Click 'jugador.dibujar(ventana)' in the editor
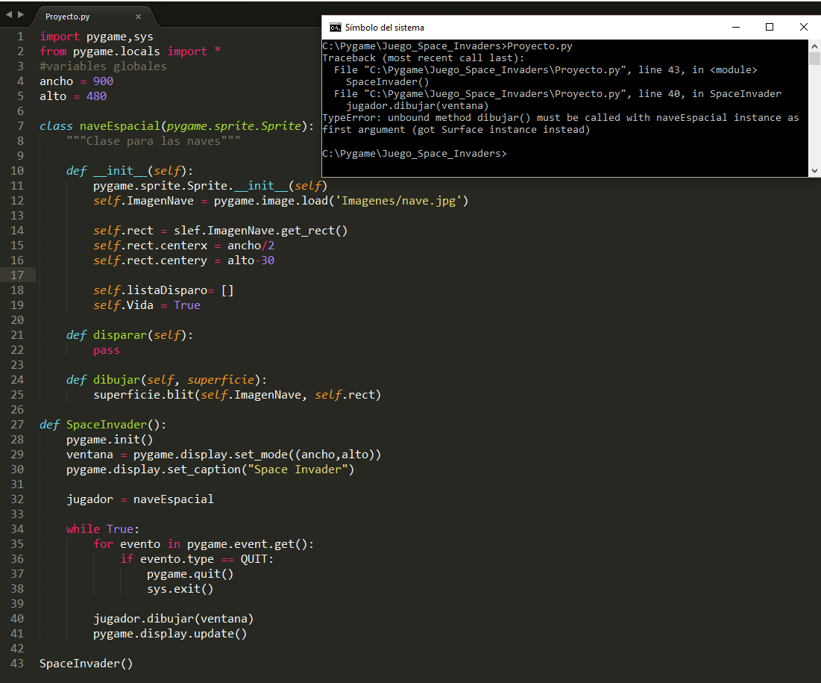 (x=173, y=619)
